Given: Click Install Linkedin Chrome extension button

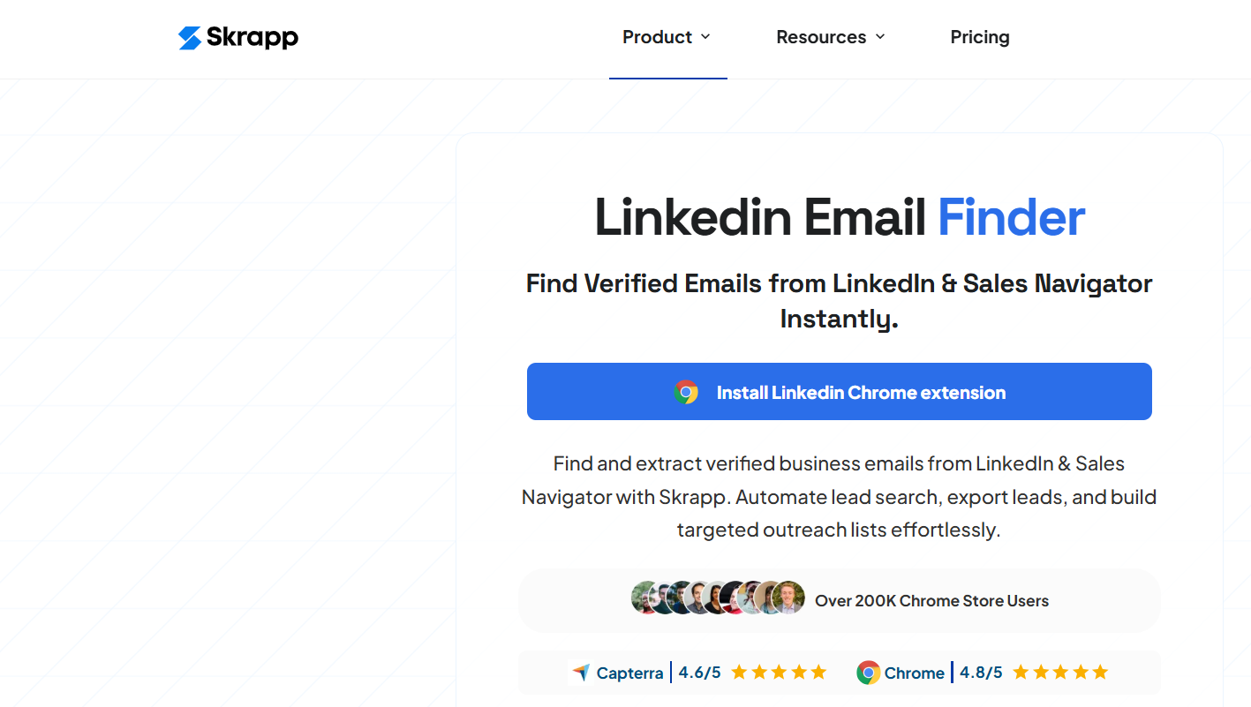Looking at the screenshot, I should 839,392.
